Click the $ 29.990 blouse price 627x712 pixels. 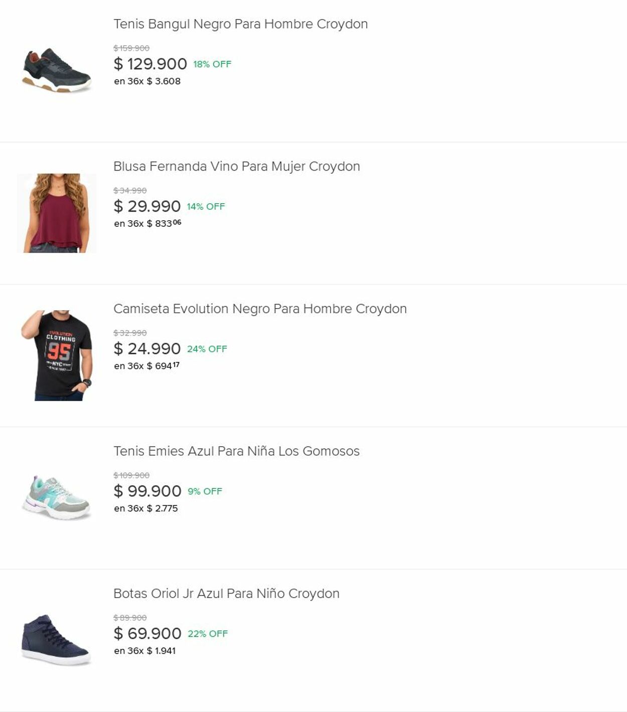pyautogui.click(x=147, y=207)
